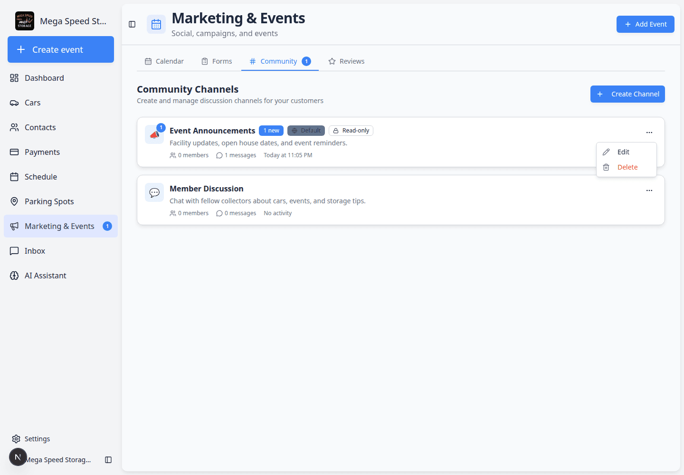Screen dimensions: 684x475
Task: Open Parking Spots via the pin icon
Action: click(x=14, y=201)
